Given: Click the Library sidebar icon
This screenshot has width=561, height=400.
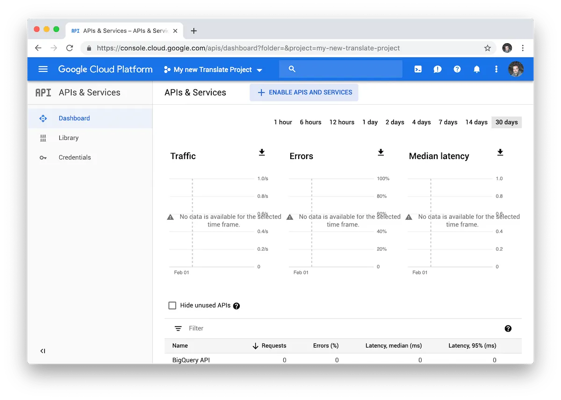Looking at the screenshot, I should click(43, 138).
